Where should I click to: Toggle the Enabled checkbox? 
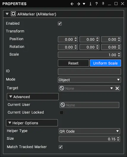point(60,23)
